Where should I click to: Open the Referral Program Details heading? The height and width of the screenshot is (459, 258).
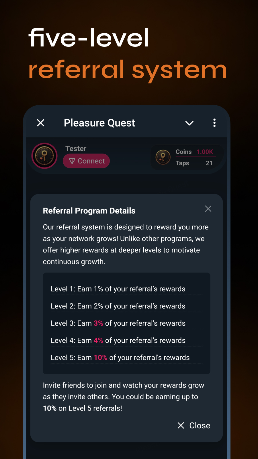coord(89,211)
